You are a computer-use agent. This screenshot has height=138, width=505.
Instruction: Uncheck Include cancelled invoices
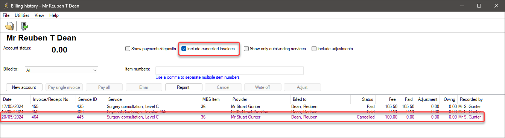(x=184, y=49)
